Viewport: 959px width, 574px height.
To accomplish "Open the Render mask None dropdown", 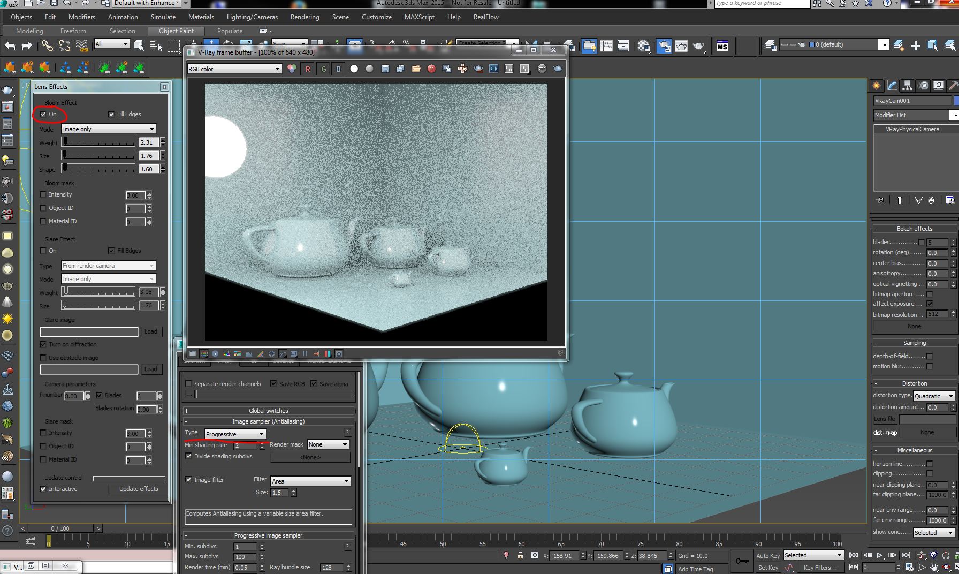I will 329,444.
